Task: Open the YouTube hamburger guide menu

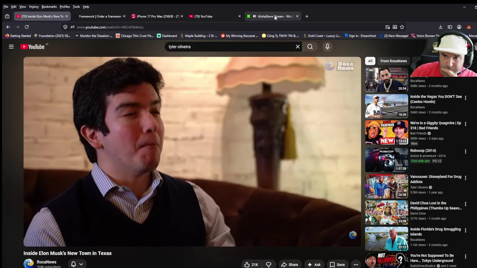Action: click(x=11, y=47)
